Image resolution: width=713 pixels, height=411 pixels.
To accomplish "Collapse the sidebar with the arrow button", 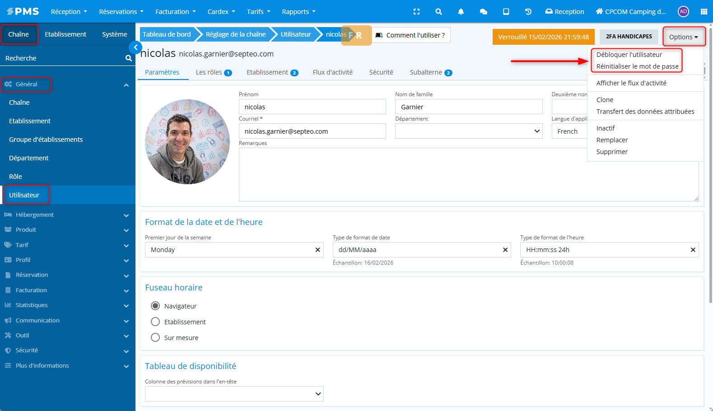I will point(135,47).
